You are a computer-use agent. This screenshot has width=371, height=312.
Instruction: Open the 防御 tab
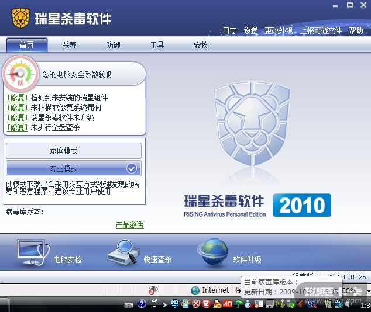click(113, 45)
